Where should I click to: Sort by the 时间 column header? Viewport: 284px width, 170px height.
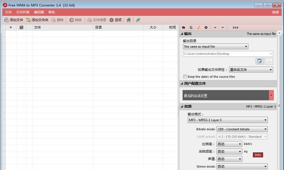[170, 27]
